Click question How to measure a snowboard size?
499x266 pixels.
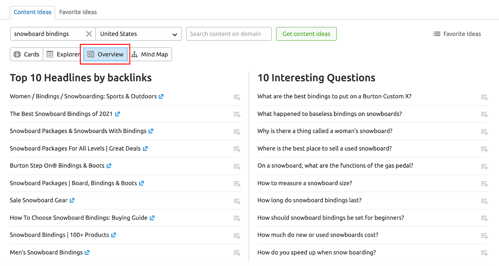(x=305, y=183)
